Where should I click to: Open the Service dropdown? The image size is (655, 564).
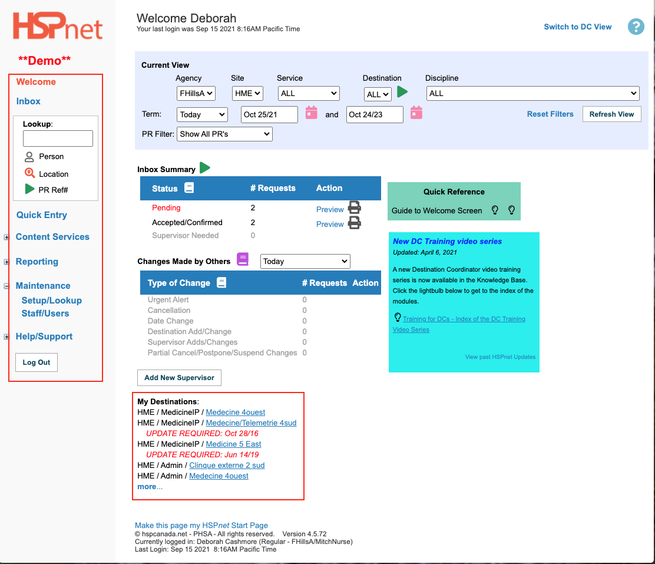click(x=309, y=93)
